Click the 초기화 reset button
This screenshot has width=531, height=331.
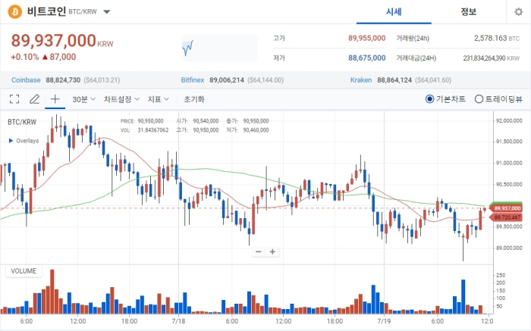click(x=193, y=98)
